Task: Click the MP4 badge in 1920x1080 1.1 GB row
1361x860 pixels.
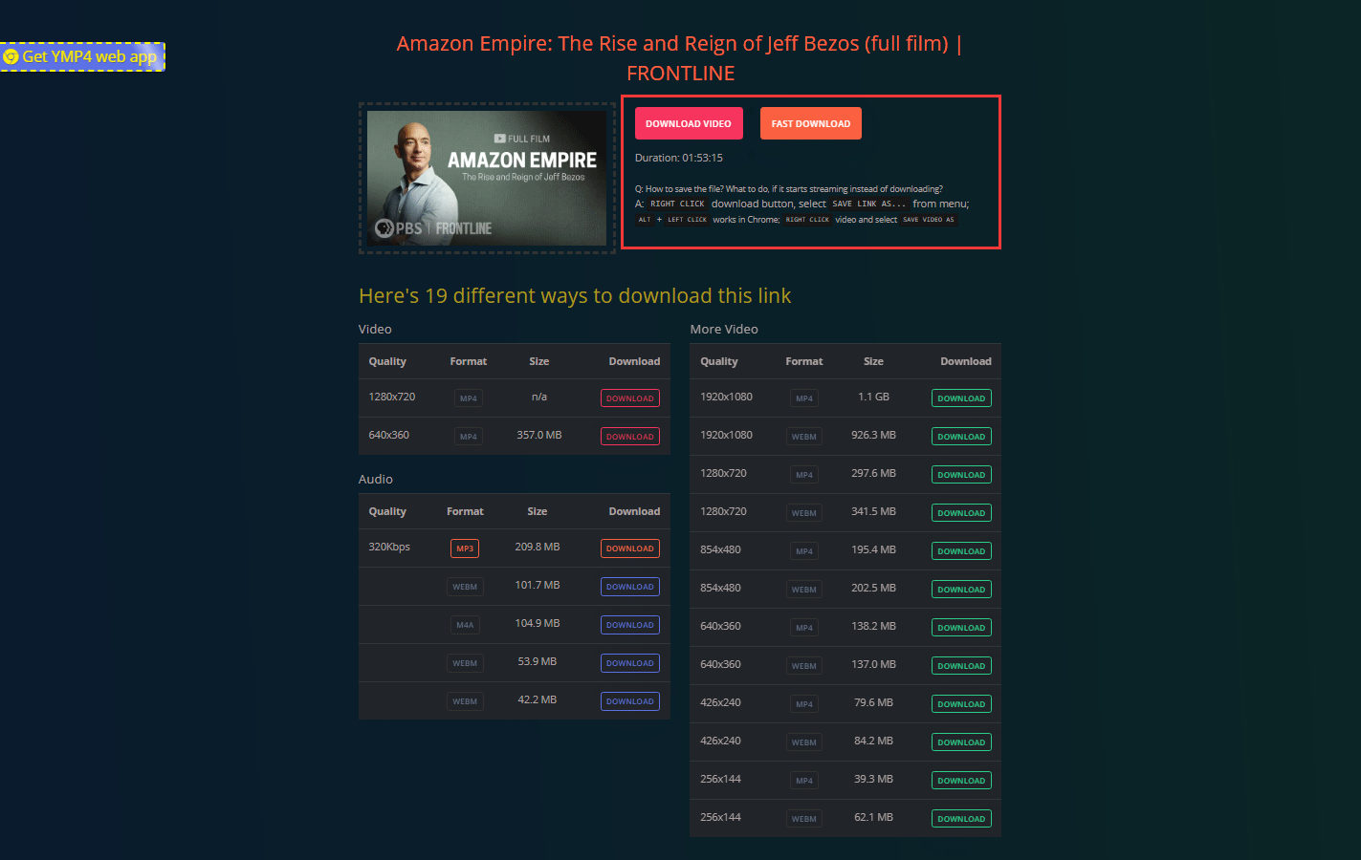Action: point(804,398)
